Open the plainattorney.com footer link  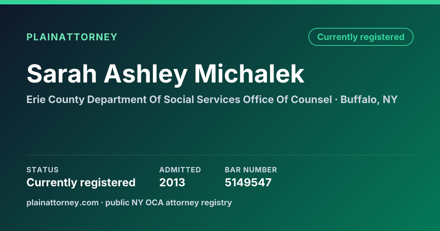click(x=62, y=202)
